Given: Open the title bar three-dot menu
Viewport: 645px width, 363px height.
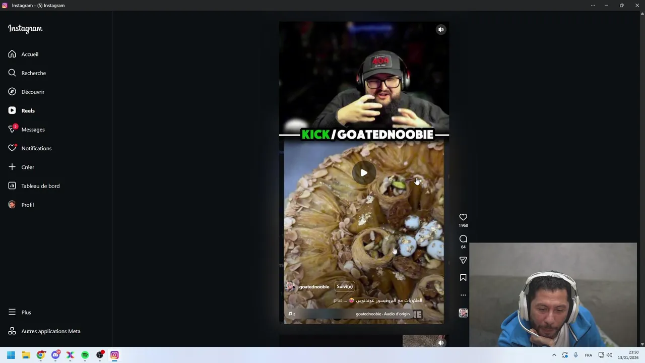Looking at the screenshot, I should (x=593, y=5).
